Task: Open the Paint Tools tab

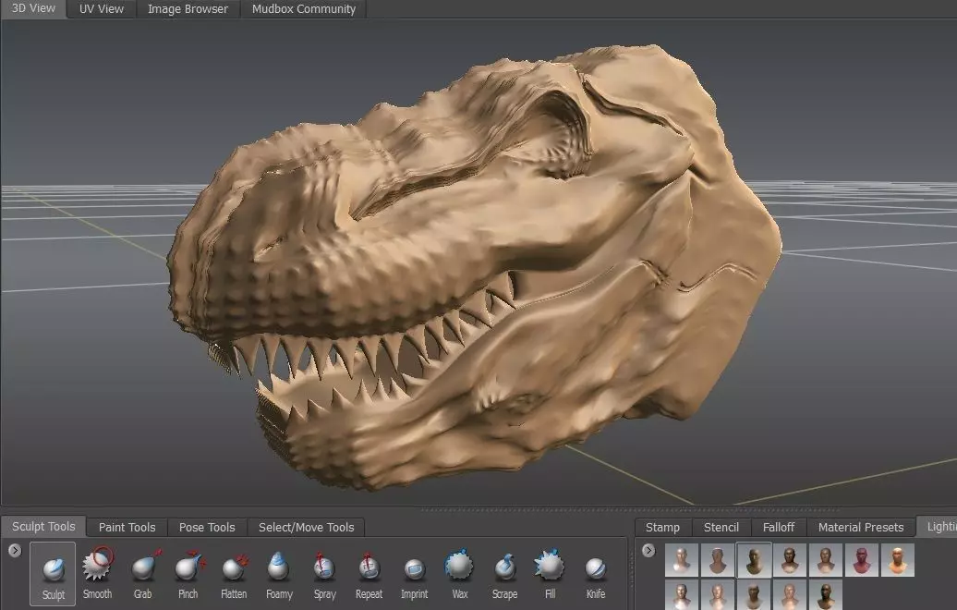Action: click(127, 527)
